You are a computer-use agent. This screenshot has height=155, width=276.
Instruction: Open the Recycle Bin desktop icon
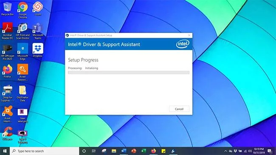7,9
